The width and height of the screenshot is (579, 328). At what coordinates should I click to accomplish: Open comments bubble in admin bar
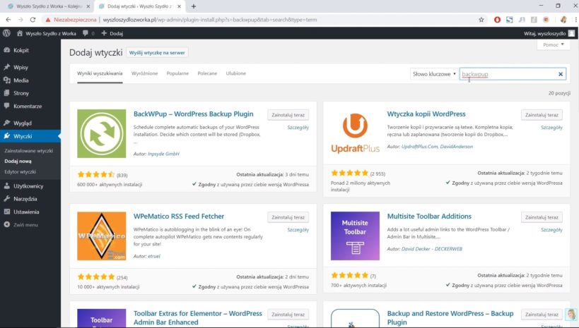coord(88,33)
